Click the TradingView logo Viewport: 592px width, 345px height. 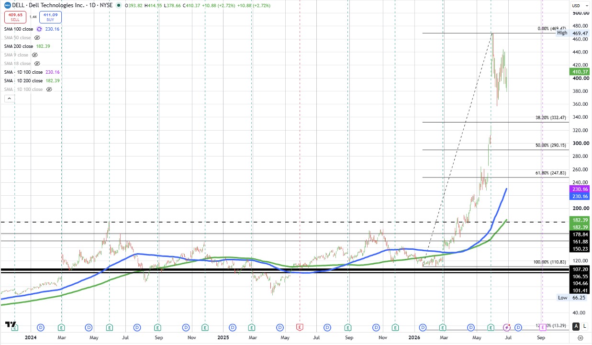pyautogui.click(x=10, y=324)
